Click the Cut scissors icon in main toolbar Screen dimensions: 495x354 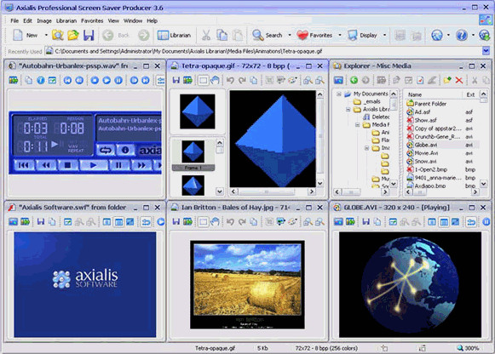(206, 35)
